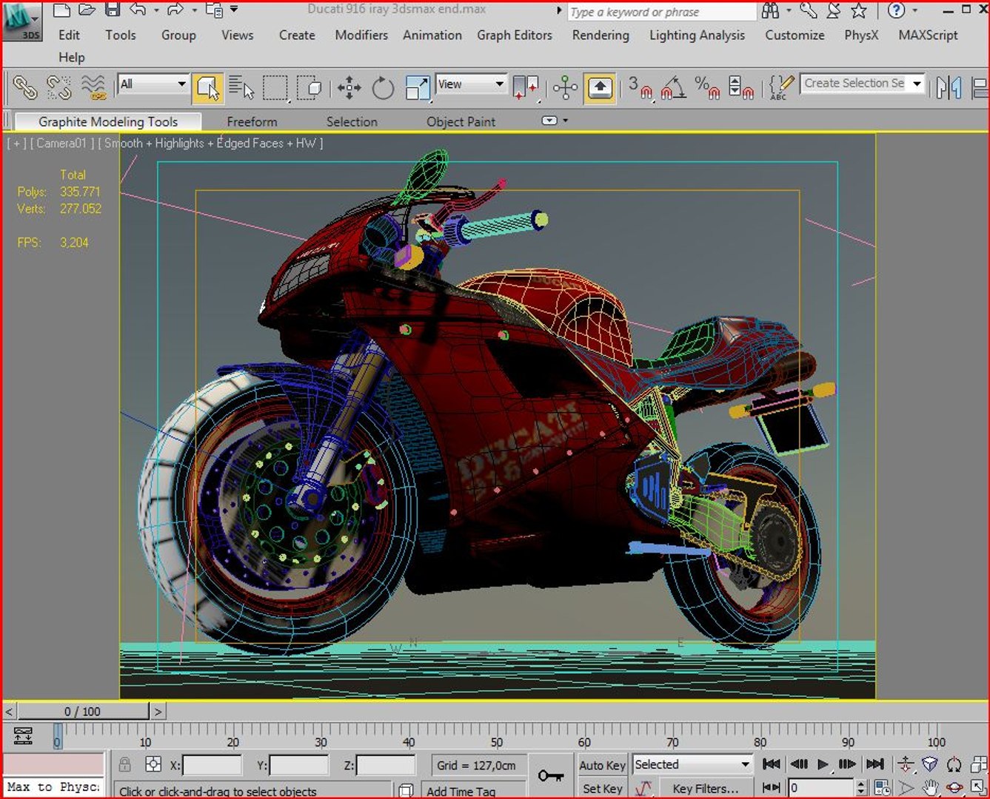Click the Select and Manipulate icon
990x799 pixels.
click(x=565, y=87)
